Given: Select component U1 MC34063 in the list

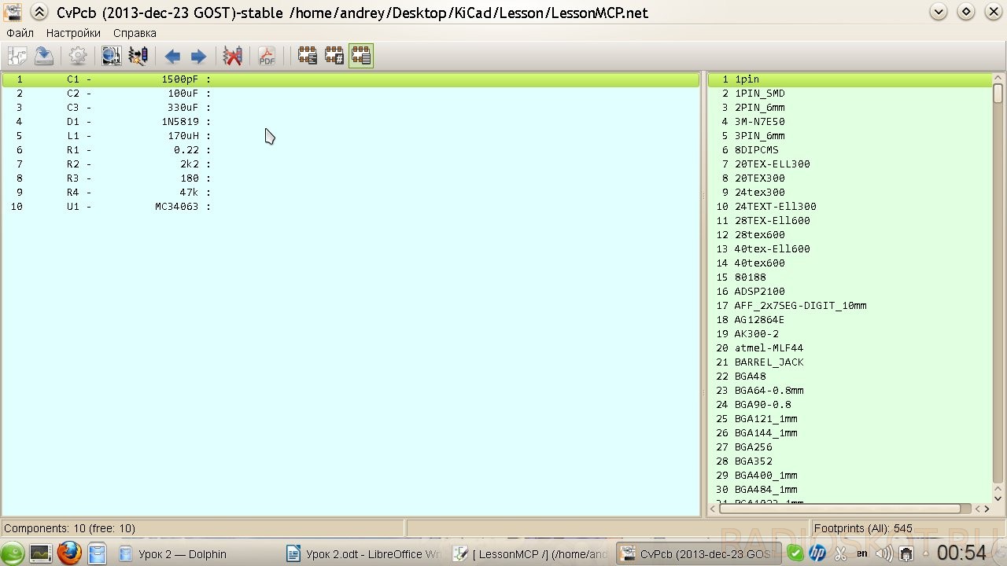Looking at the screenshot, I should click(x=350, y=207).
